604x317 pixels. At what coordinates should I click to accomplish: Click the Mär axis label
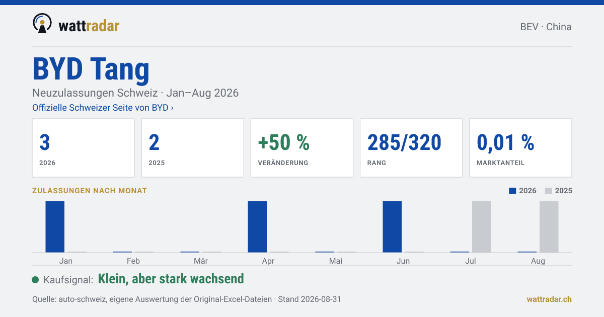[x=201, y=261]
